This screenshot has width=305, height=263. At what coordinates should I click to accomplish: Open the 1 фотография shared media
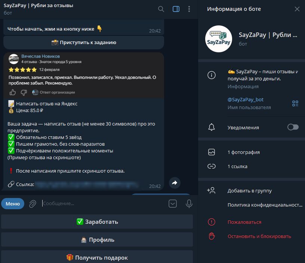(x=243, y=152)
